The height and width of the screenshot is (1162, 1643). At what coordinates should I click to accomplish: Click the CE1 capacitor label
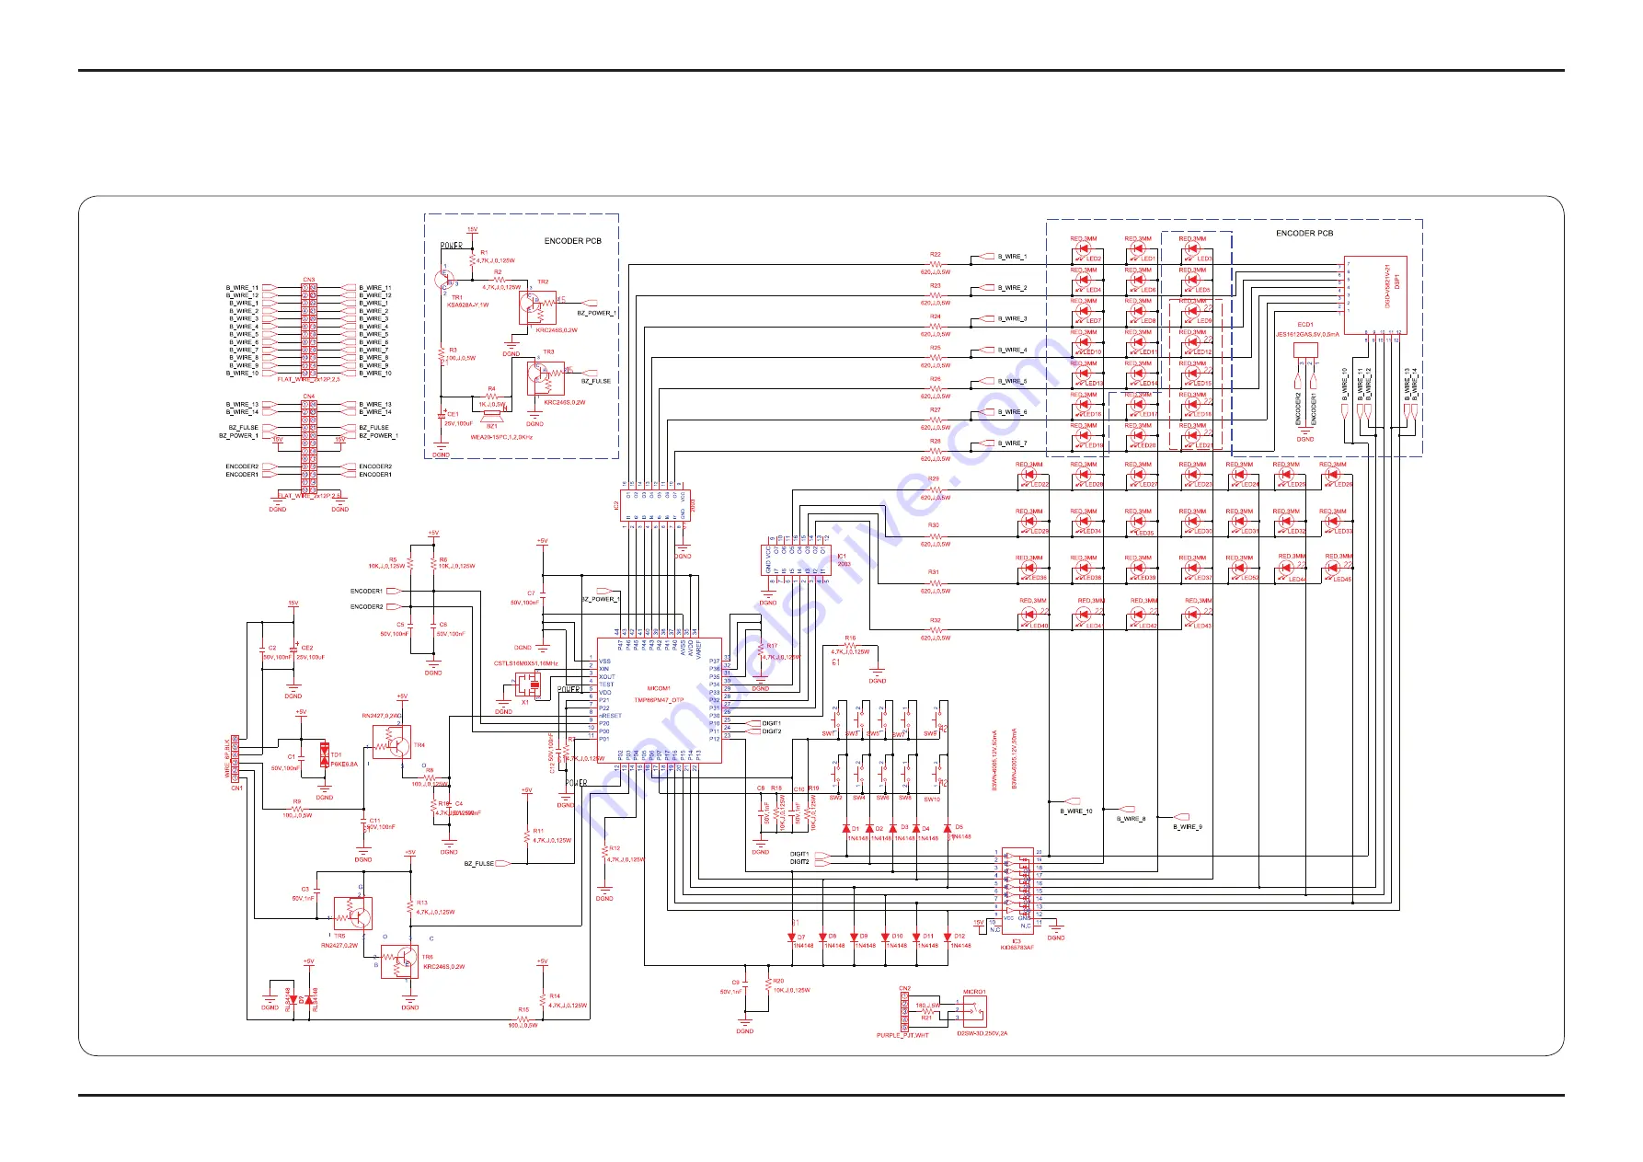(x=453, y=414)
